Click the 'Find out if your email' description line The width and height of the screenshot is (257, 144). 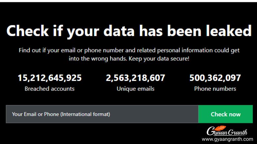coord(129,51)
